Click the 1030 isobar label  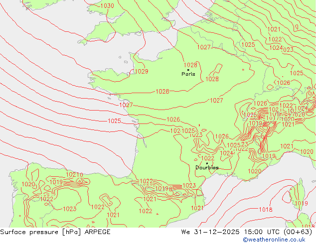tap(107, 6)
